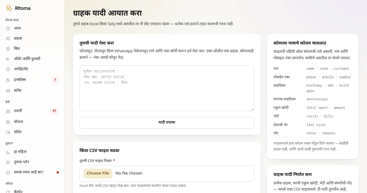Click the notes · remarks aliases
This screenshot has width=367, height=193.
tap(321, 133)
